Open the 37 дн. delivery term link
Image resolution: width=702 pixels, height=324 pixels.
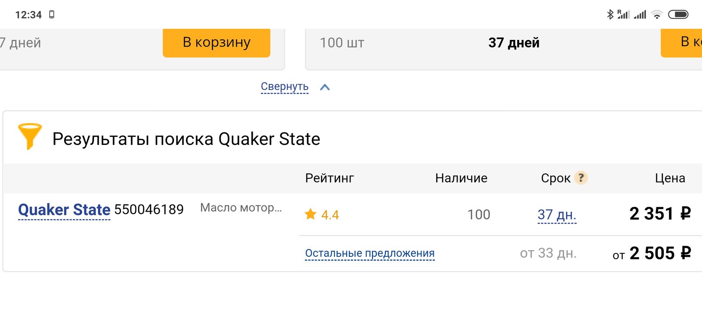click(557, 215)
